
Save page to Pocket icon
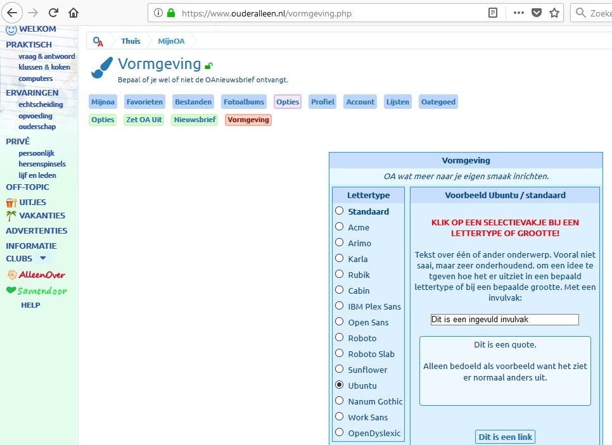click(537, 13)
